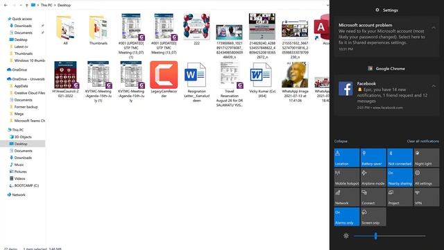Go back using File Explorer's back arrow

(6, 5)
